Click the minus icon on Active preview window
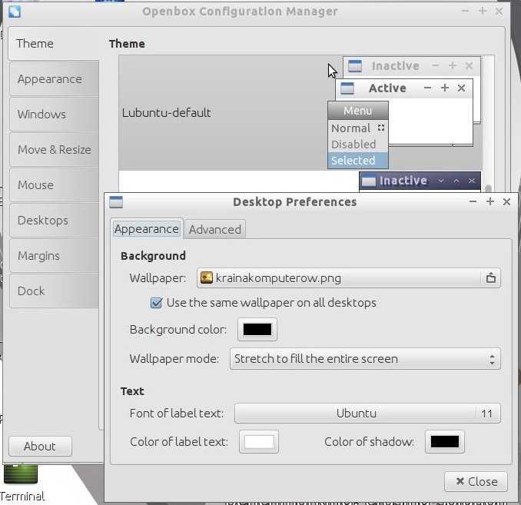The image size is (521, 505). (x=427, y=88)
